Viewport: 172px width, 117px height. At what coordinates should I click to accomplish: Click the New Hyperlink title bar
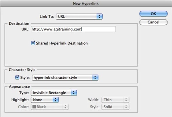86,4
